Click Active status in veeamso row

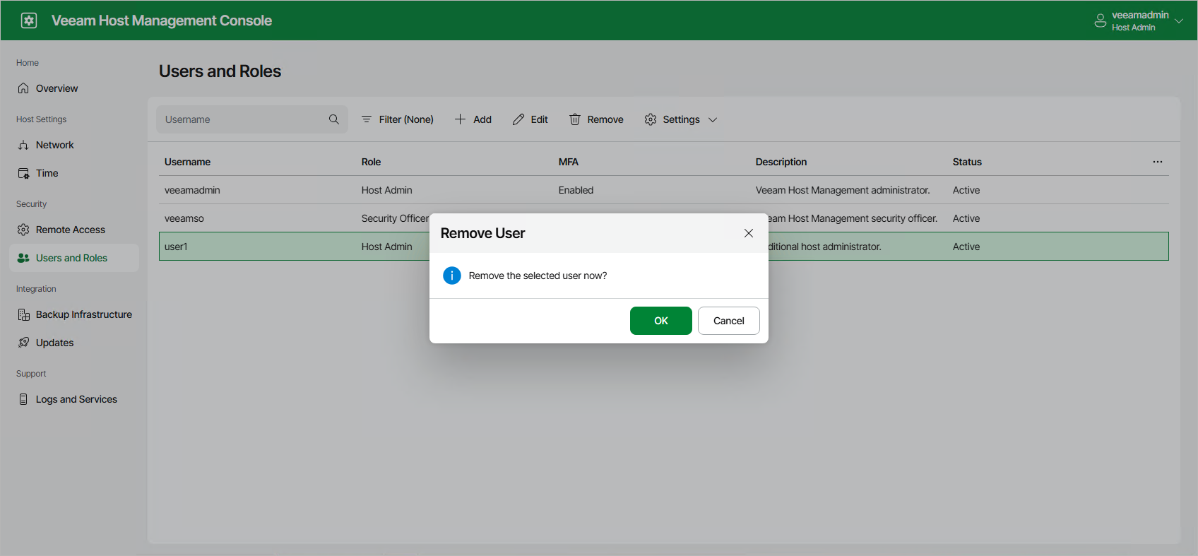(x=966, y=218)
